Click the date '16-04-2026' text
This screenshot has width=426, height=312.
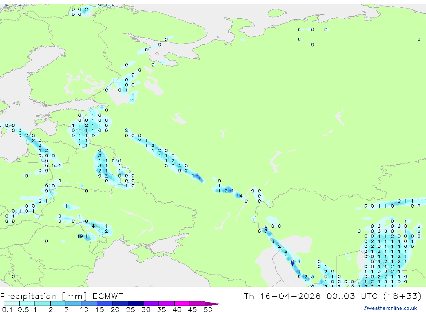pos(291,296)
